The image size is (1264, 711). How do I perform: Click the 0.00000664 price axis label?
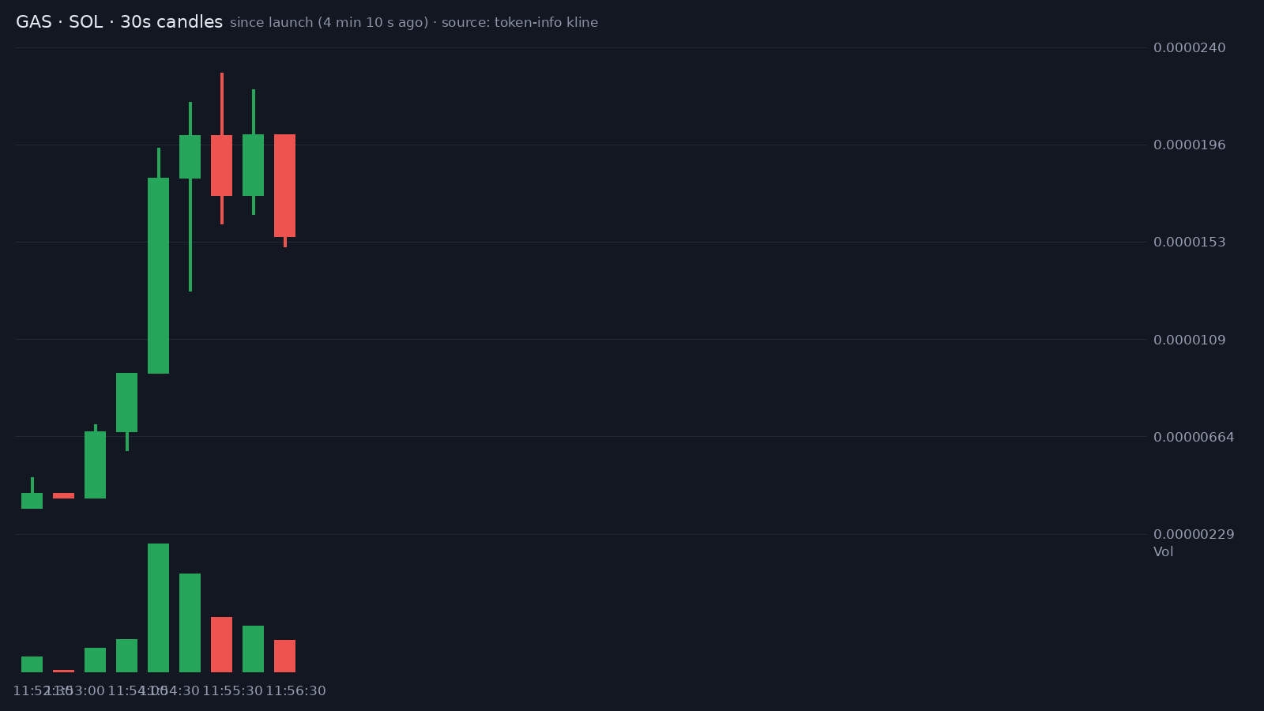pos(1194,437)
